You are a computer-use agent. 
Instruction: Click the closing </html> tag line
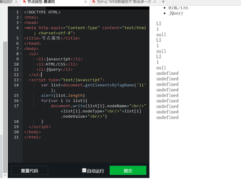[x=32, y=137]
